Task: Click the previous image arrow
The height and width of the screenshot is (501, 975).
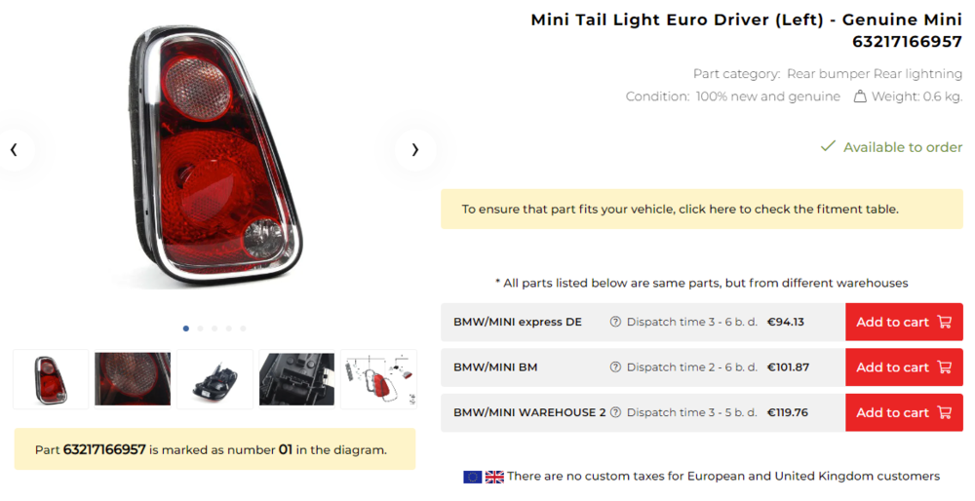Action: [14, 150]
